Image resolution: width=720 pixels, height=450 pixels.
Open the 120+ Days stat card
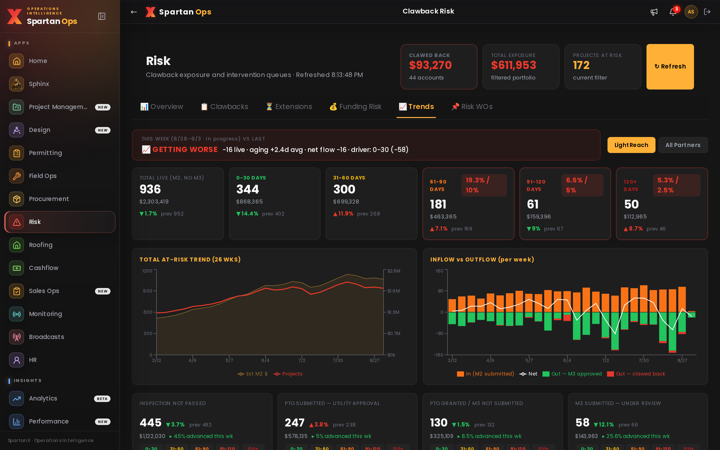point(662,203)
